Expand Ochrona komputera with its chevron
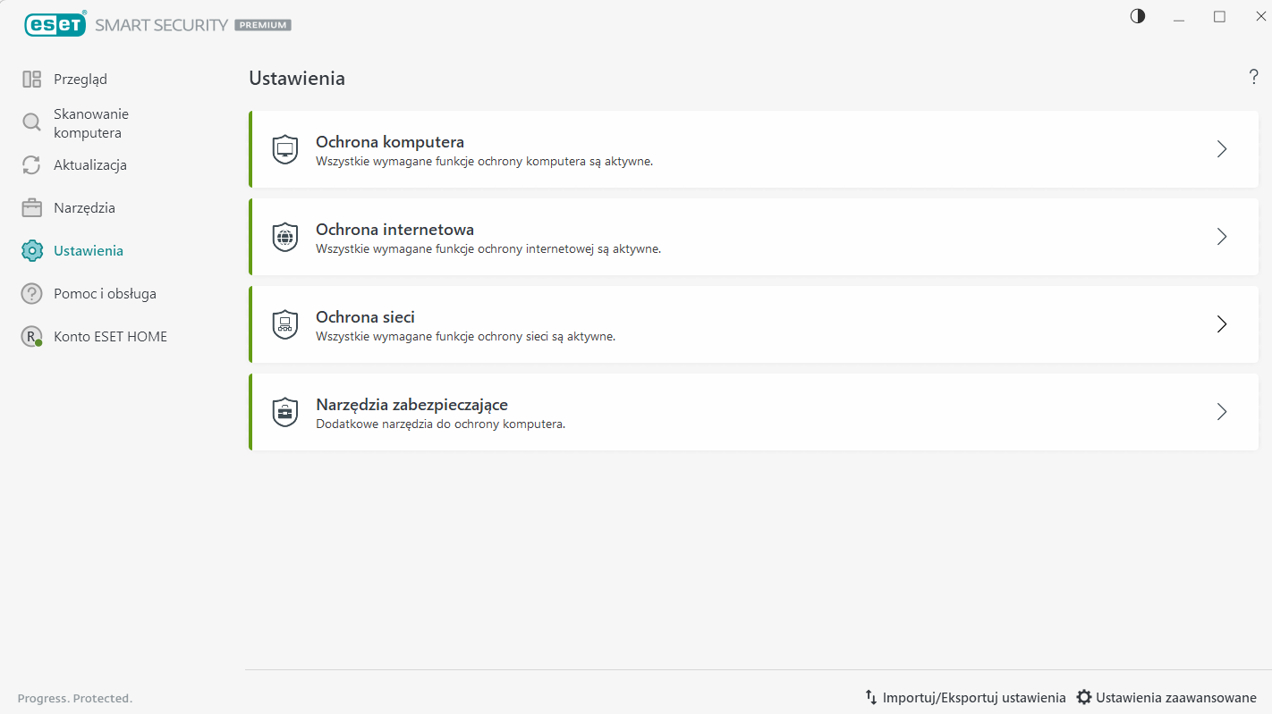This screenshot has height=714, width=1272. click(1222, 149)
